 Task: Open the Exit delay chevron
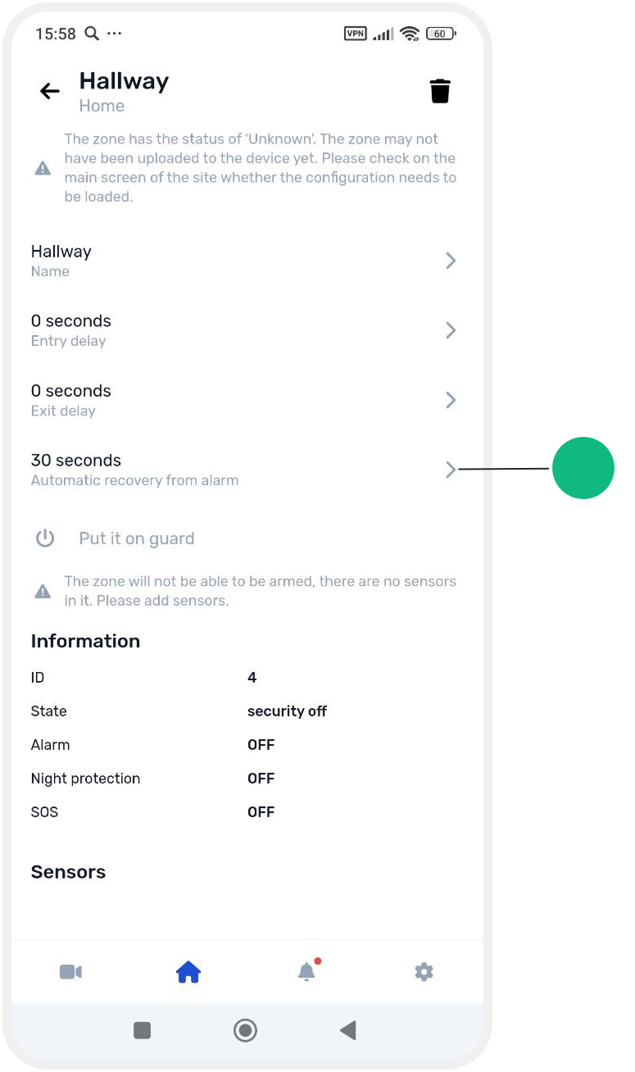(x=451, y=400)
